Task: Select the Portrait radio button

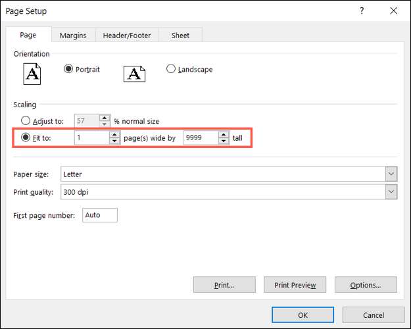Action: click(68, 69)
